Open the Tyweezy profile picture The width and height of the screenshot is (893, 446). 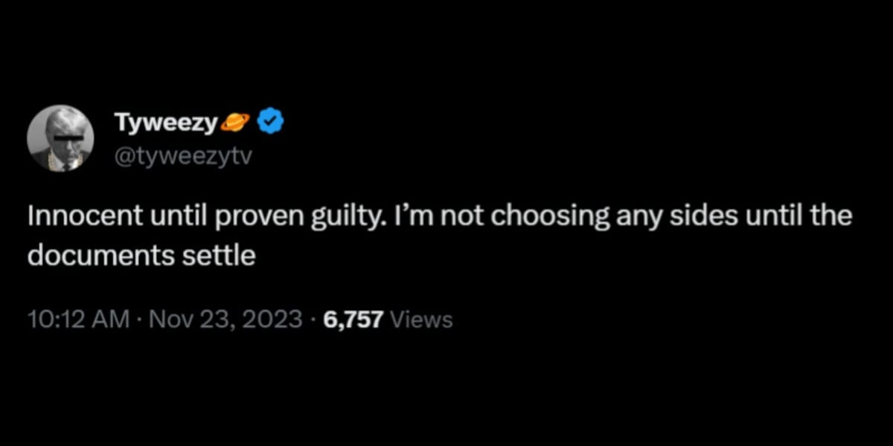pos(60,139)
